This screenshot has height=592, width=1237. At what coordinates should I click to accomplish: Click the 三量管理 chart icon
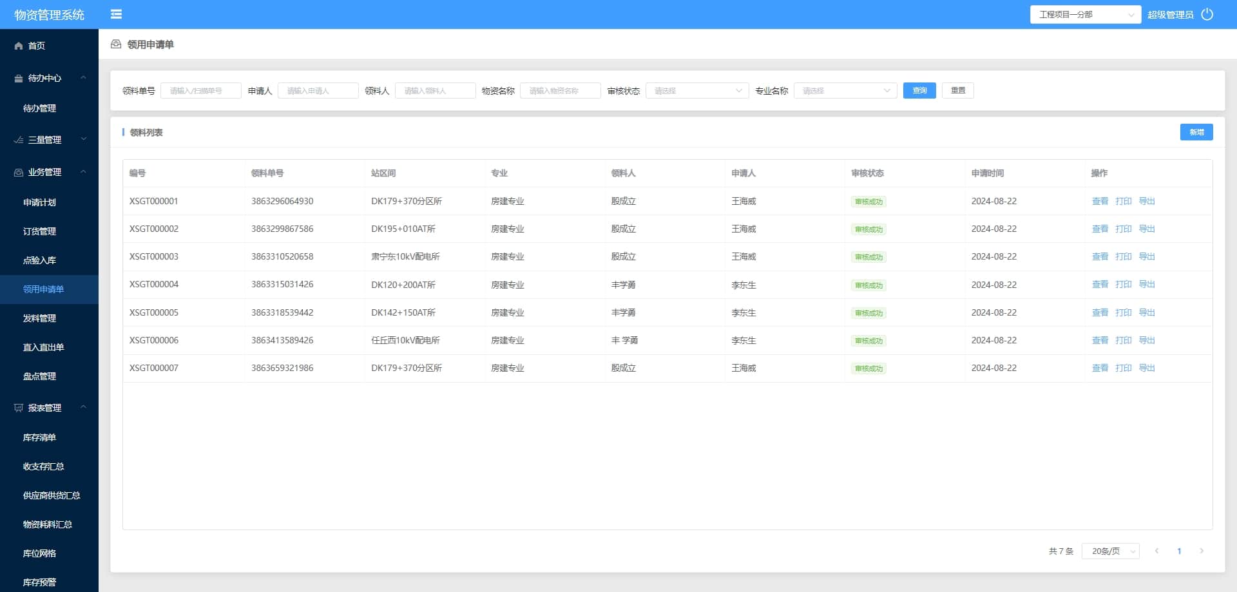[x=19, y=140]
